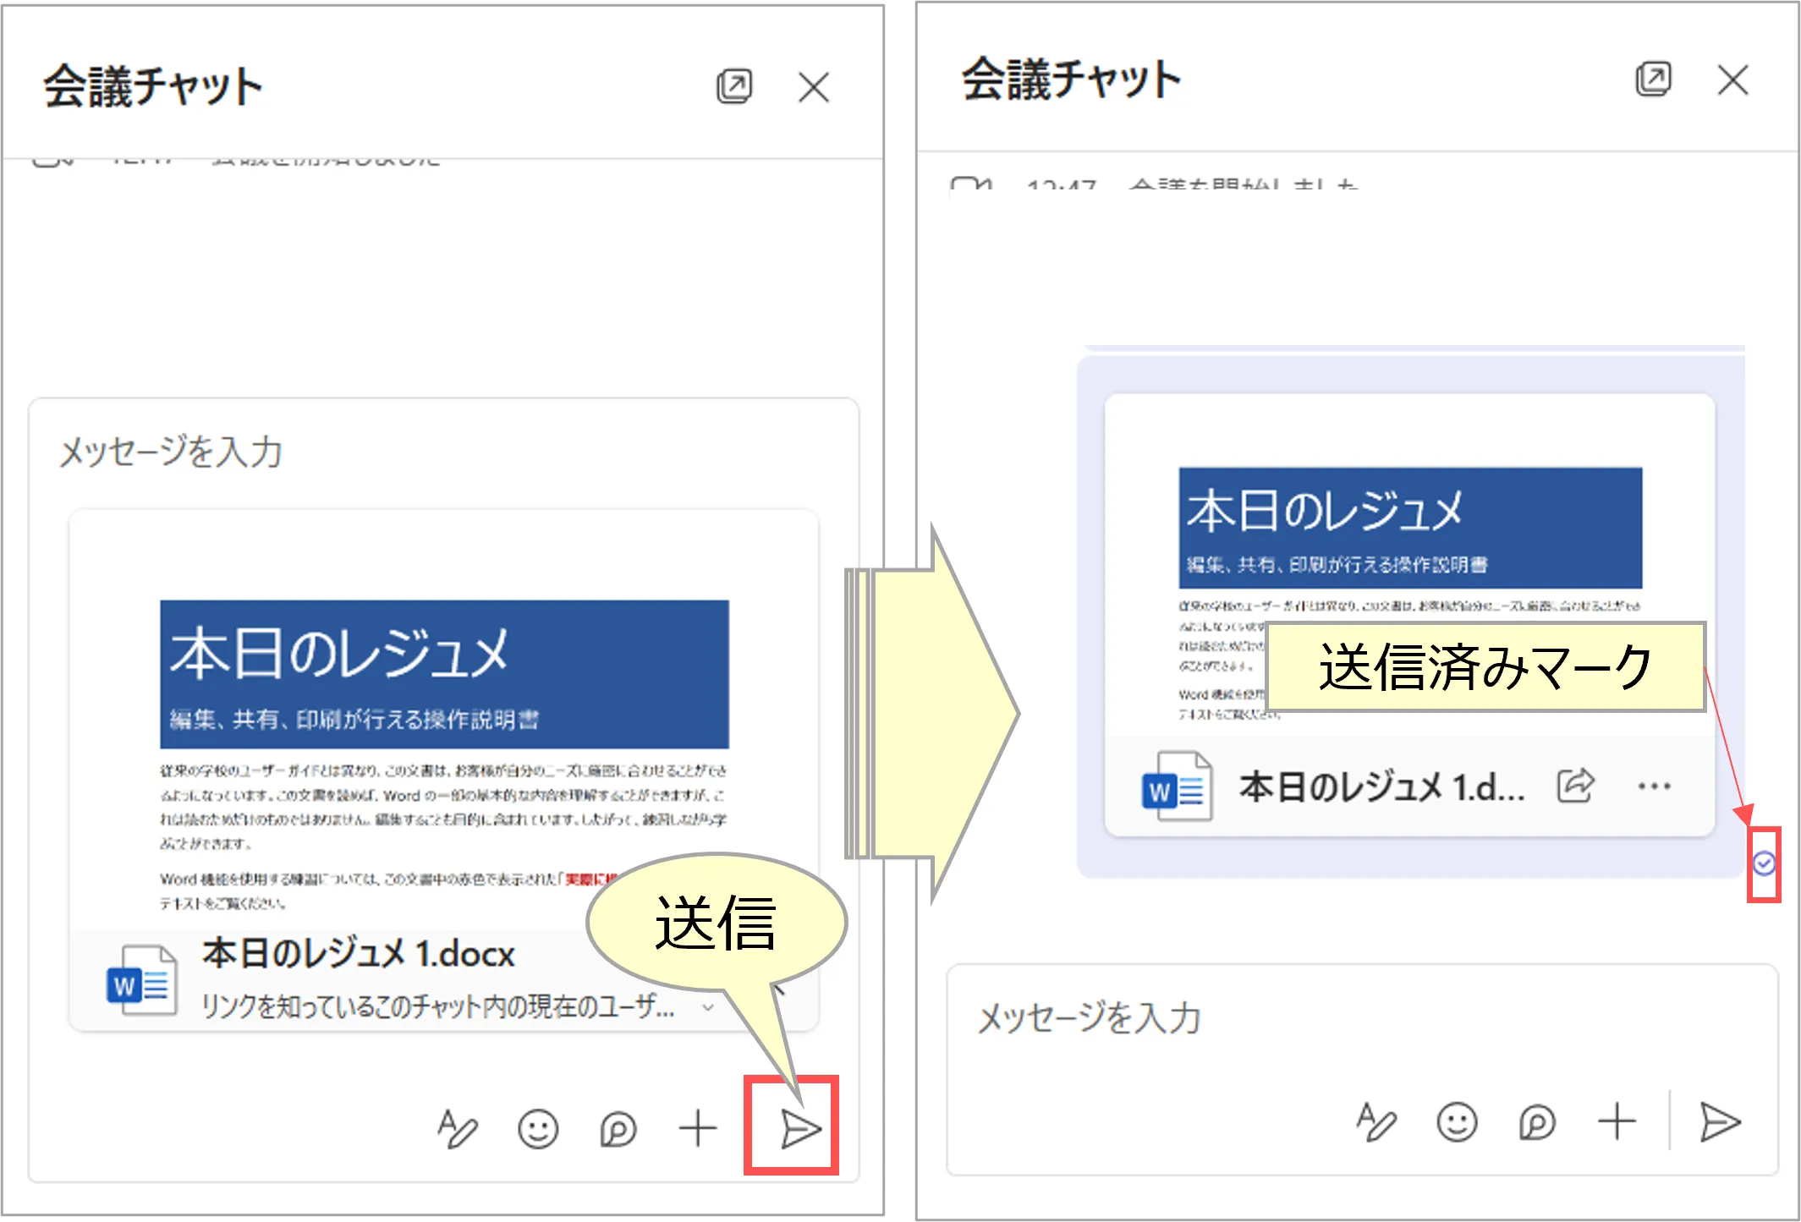The height and width of the screenshot is (1222, 1801).
Task: Click the send arrow in right compose box
Action: pos(1720,1122)
